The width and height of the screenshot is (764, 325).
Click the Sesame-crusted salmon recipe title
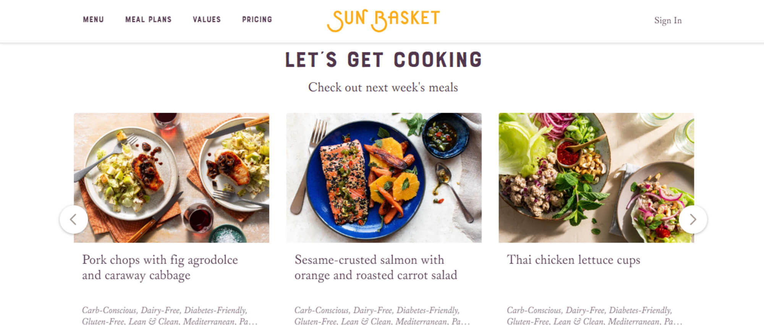pyautogui.click(x=376, y=267)
